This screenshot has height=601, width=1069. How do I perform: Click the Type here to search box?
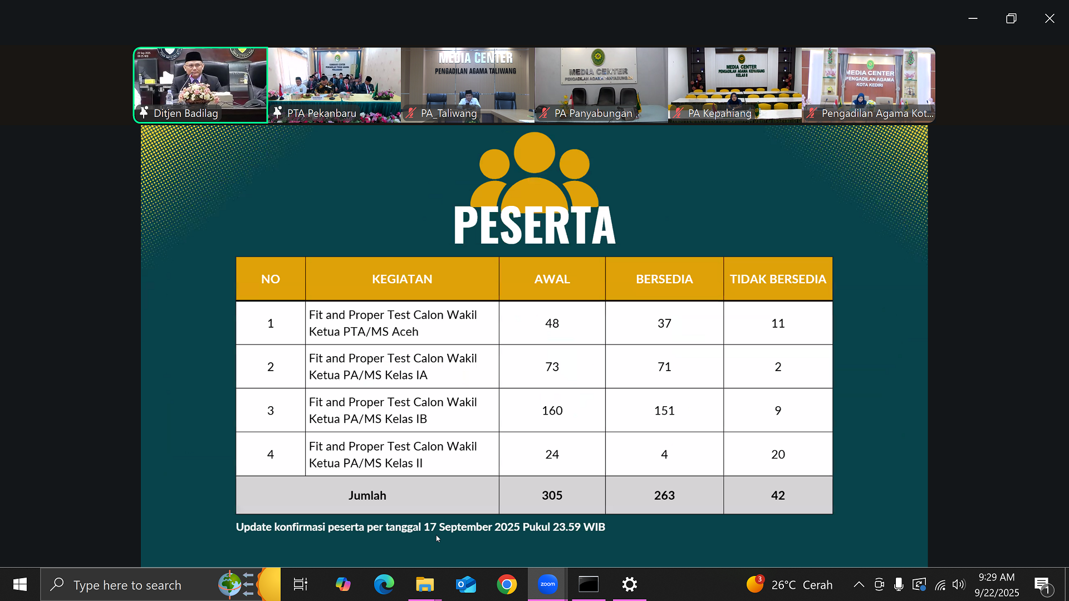click(128, 585)
